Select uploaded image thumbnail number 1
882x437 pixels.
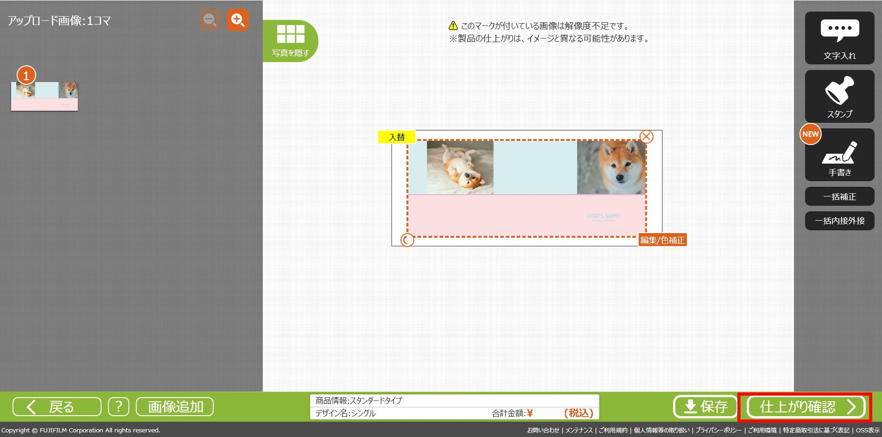[44, 96]
